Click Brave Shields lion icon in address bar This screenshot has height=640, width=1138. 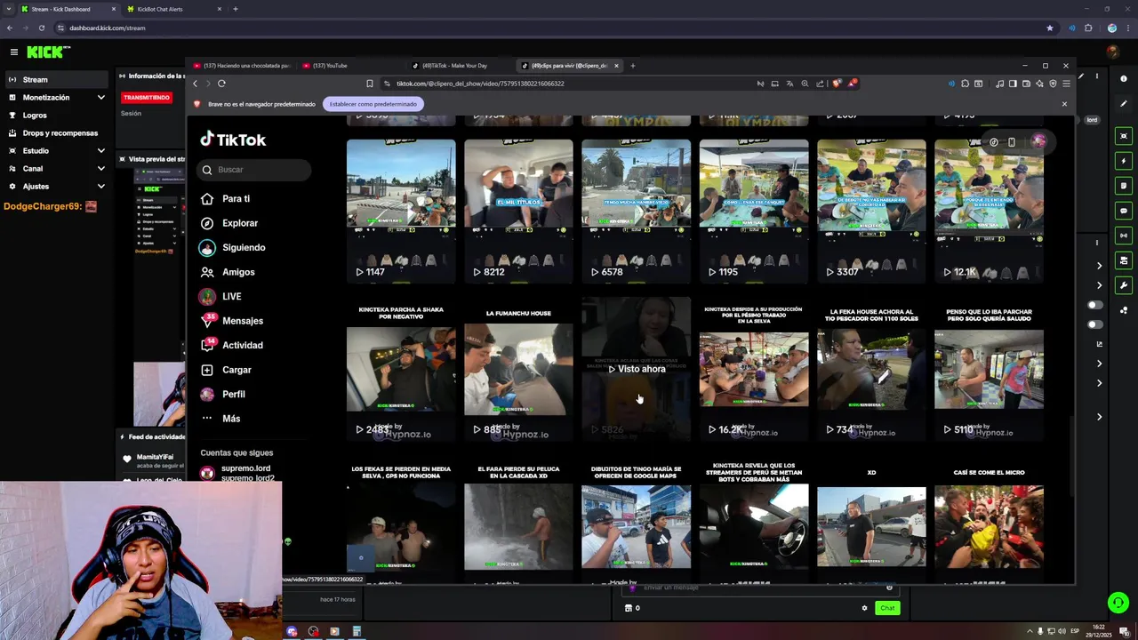click(836, 84)
